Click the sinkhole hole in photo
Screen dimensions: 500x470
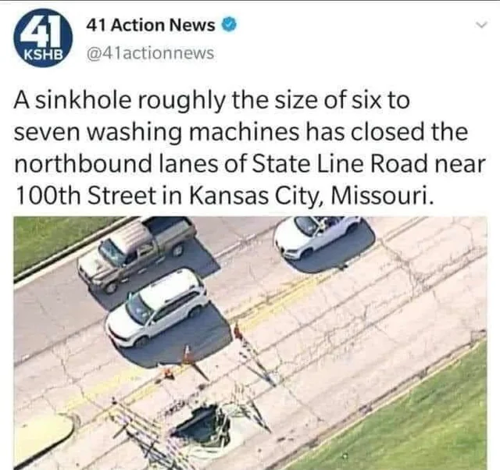[x=201, y=427]
